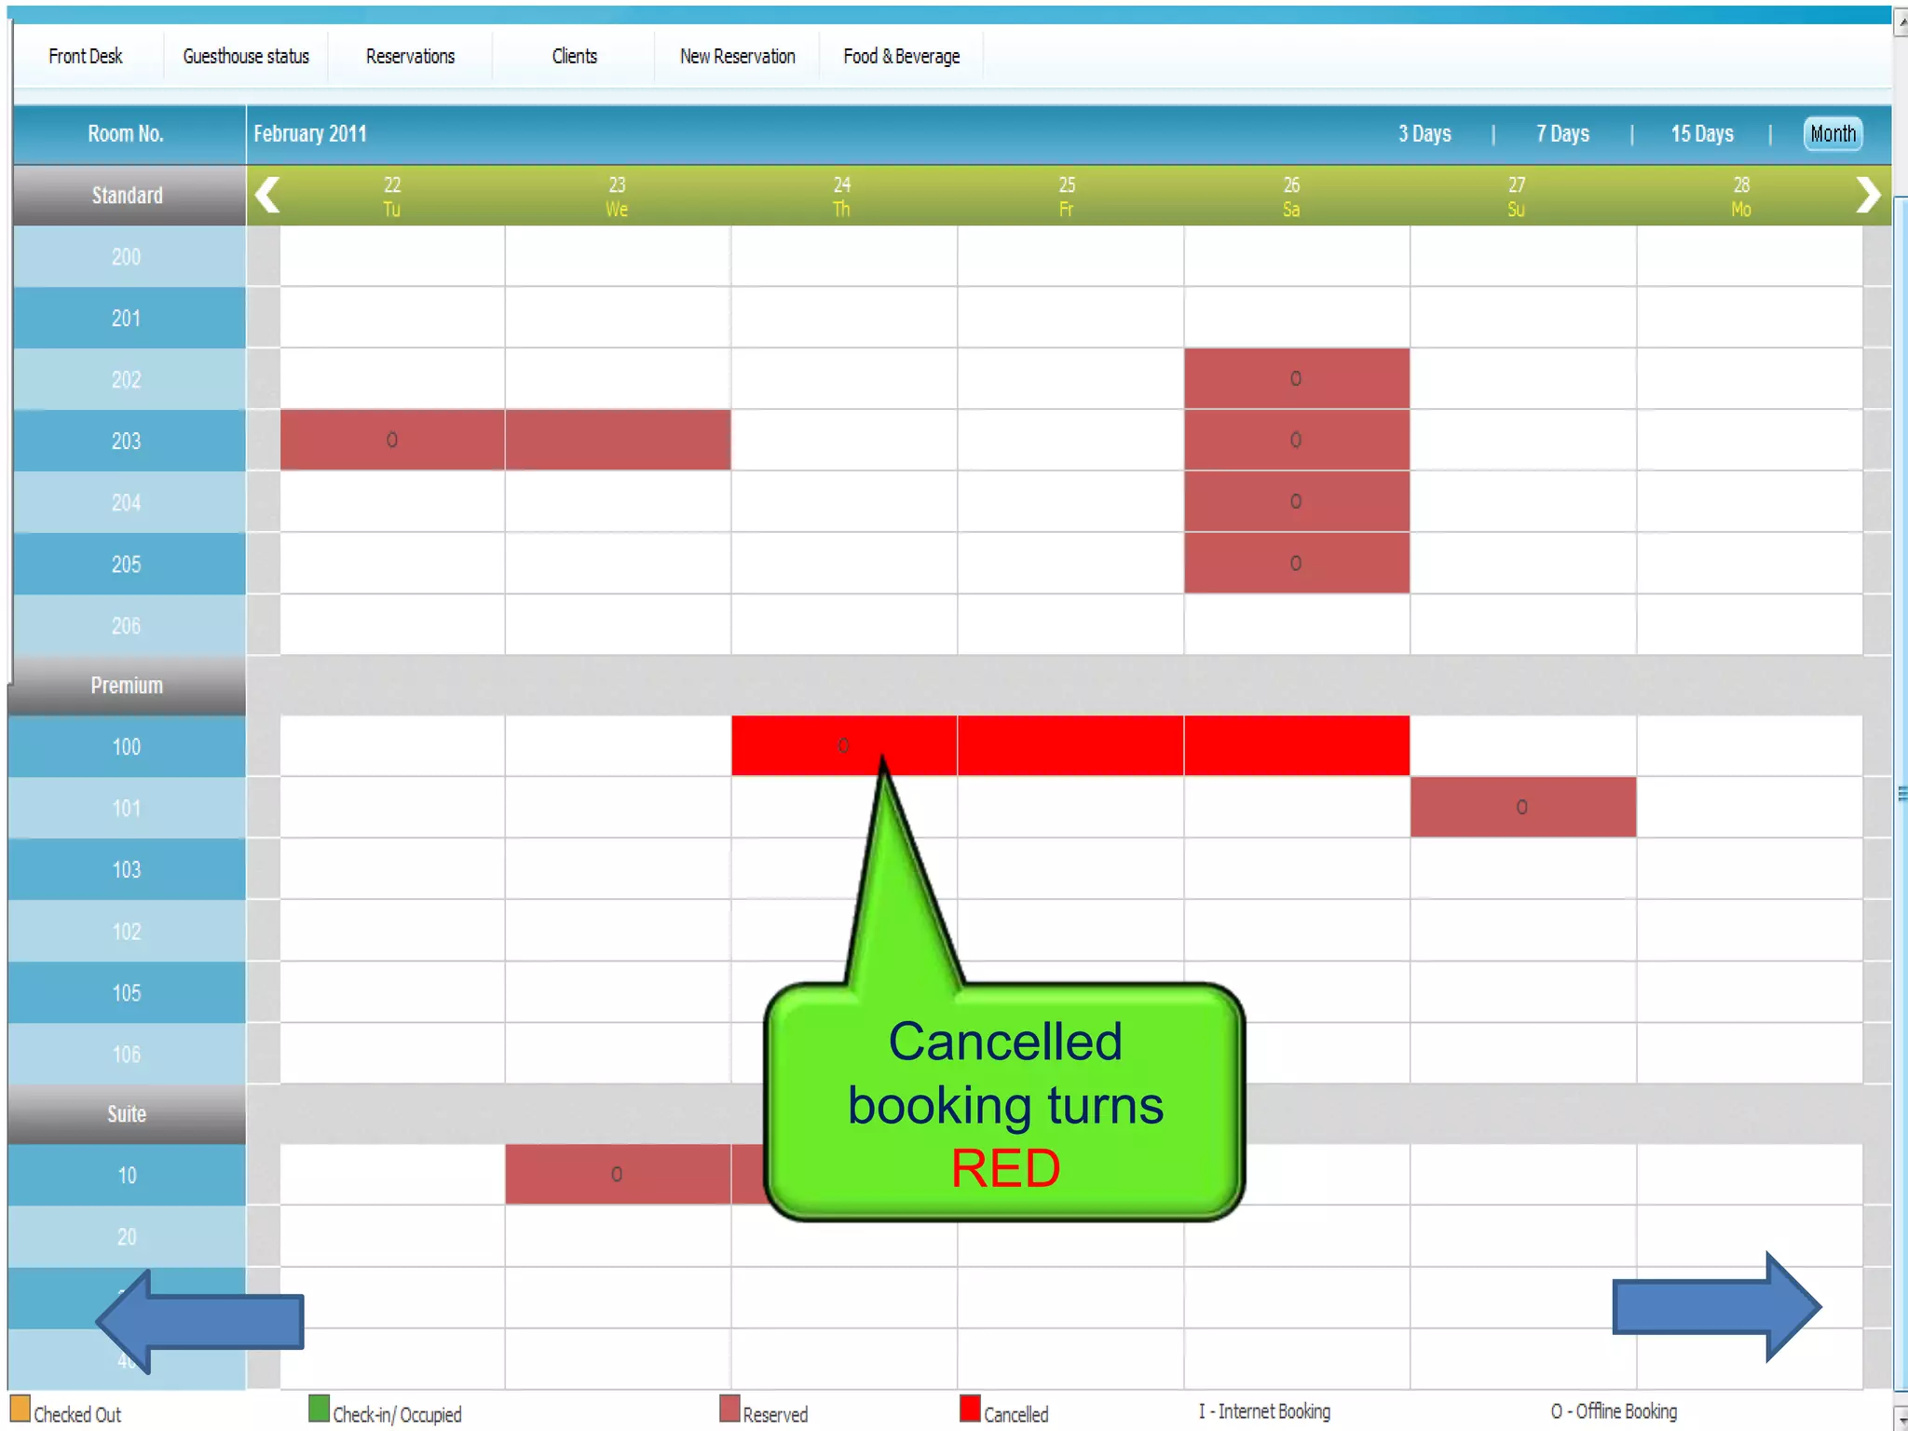Open the Front Desk menu

point(86,56)
